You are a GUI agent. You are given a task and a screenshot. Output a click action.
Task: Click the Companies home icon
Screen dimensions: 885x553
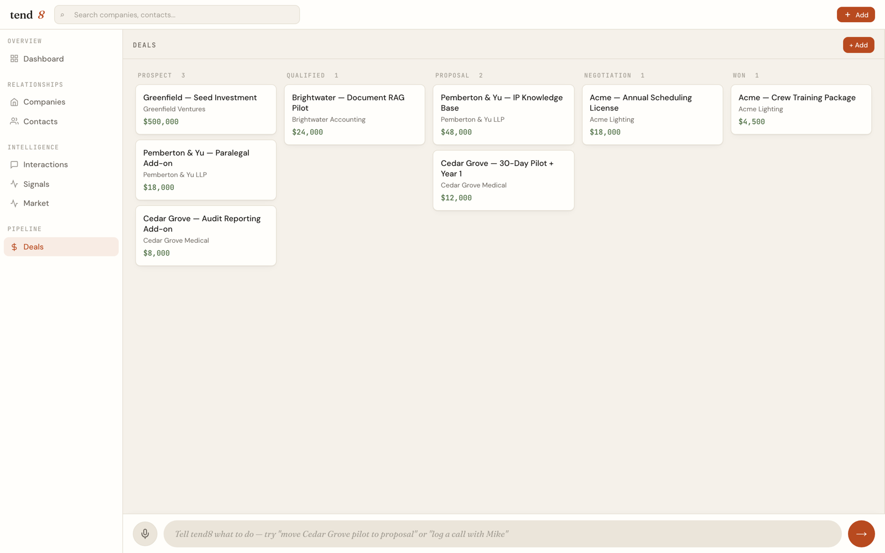14,102
